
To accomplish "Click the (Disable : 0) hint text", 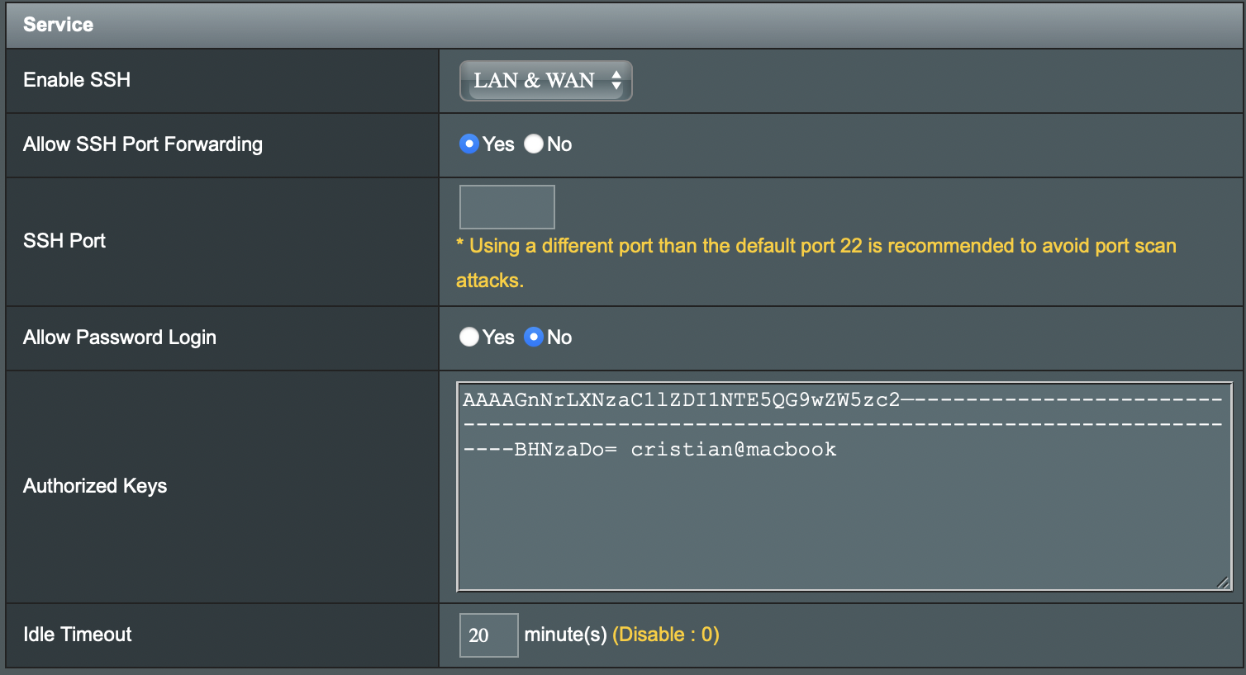I will point(666,635).
